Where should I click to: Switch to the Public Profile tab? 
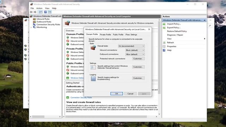[118, 35]
